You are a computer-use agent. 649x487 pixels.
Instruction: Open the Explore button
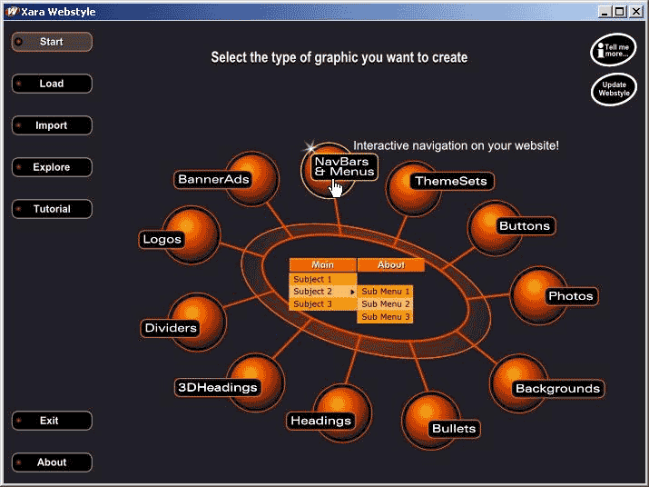[52, 167]
